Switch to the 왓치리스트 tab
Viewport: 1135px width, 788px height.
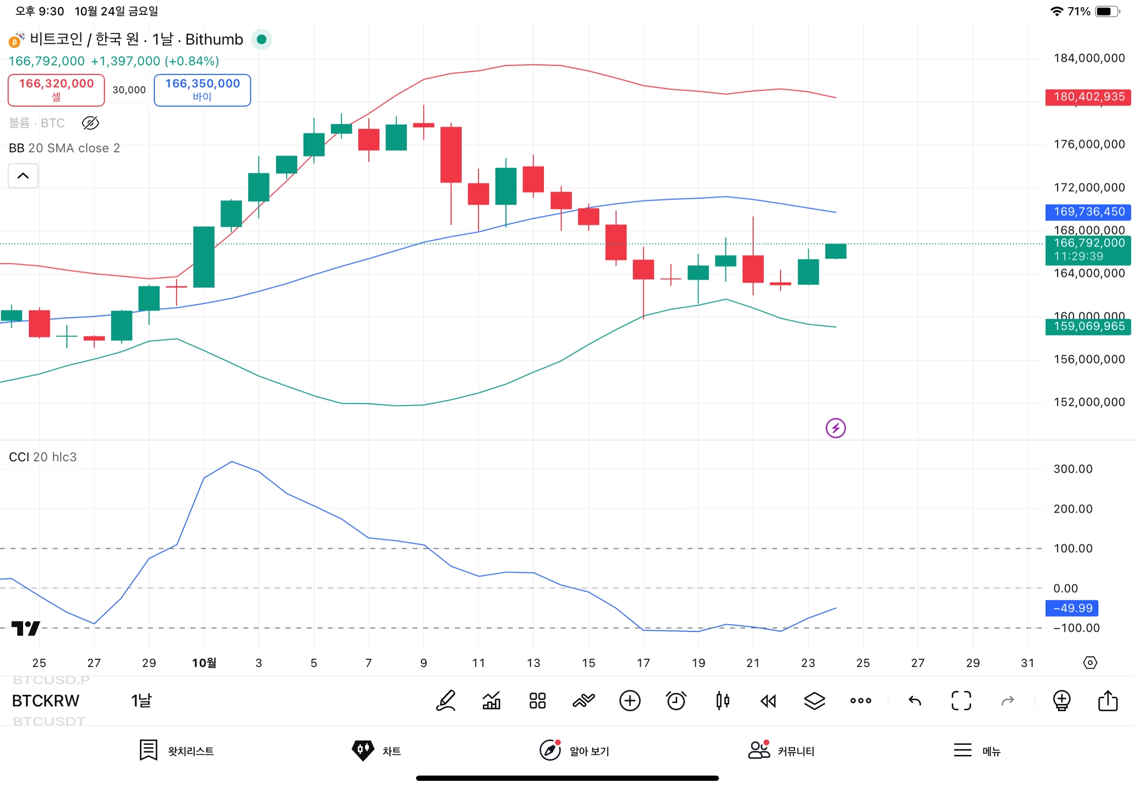tap(177, 751)
